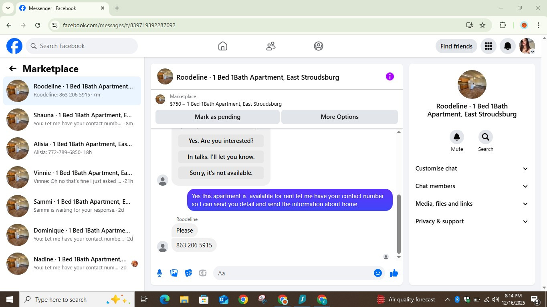This screenshot has width=547, height=307.
Task: Open the Home feed icon
Action: point(223,46)
